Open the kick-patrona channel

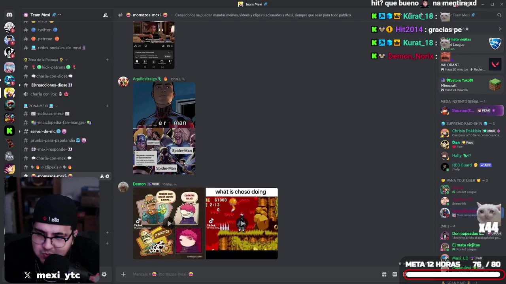pos(66,67)
